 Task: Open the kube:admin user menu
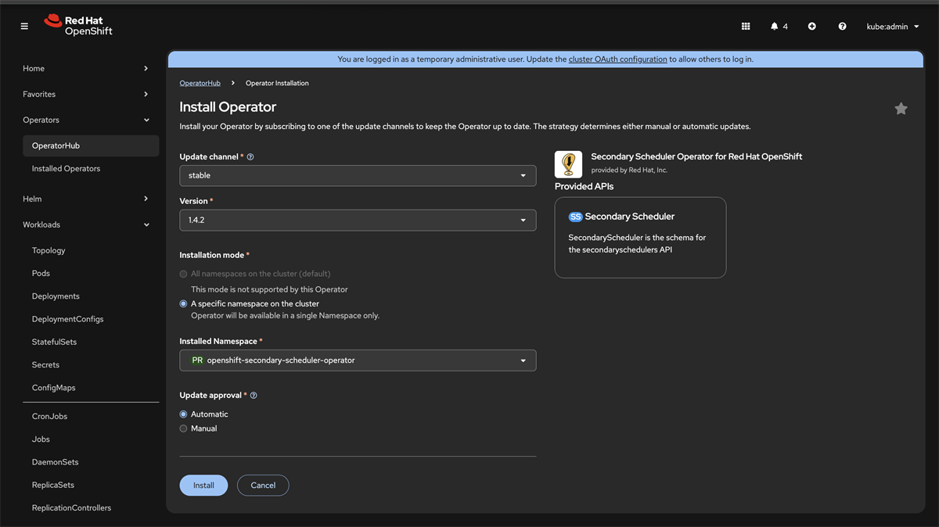(x=893, y=27)
